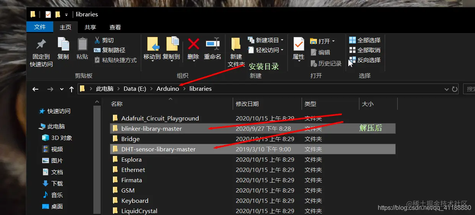Select This PC (此电脑) in sidebar
Viewport: 475px width, 215px height.
pyautogui.click(x=52, y=127)
